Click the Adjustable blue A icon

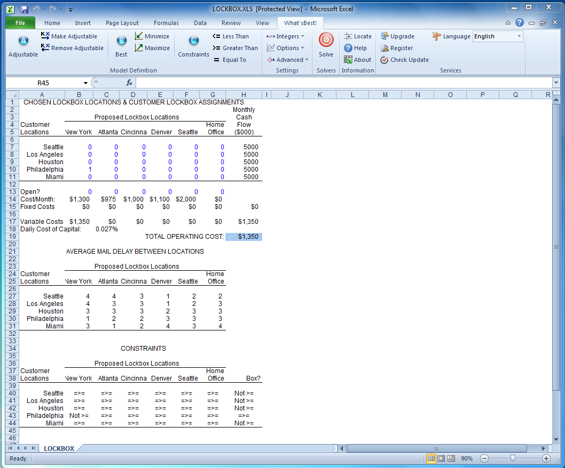pyautogui.click(x=23, y=41)
